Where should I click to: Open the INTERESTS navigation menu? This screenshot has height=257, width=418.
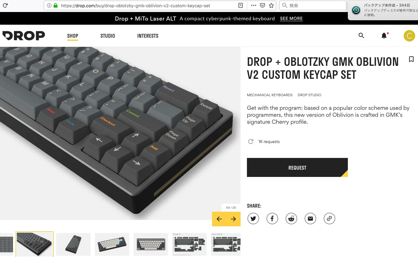point(148,36)
